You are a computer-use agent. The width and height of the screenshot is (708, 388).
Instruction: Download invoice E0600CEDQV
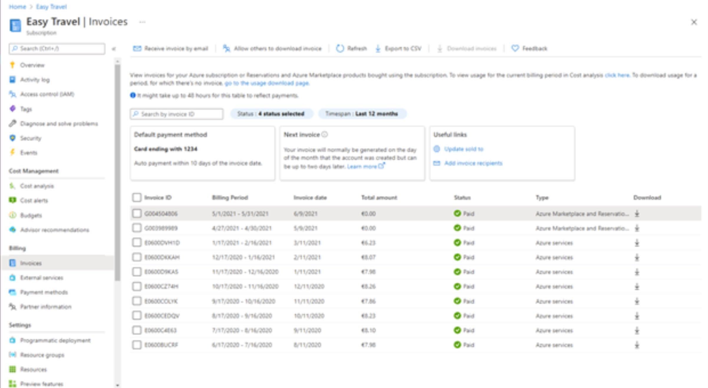point(637,316)
